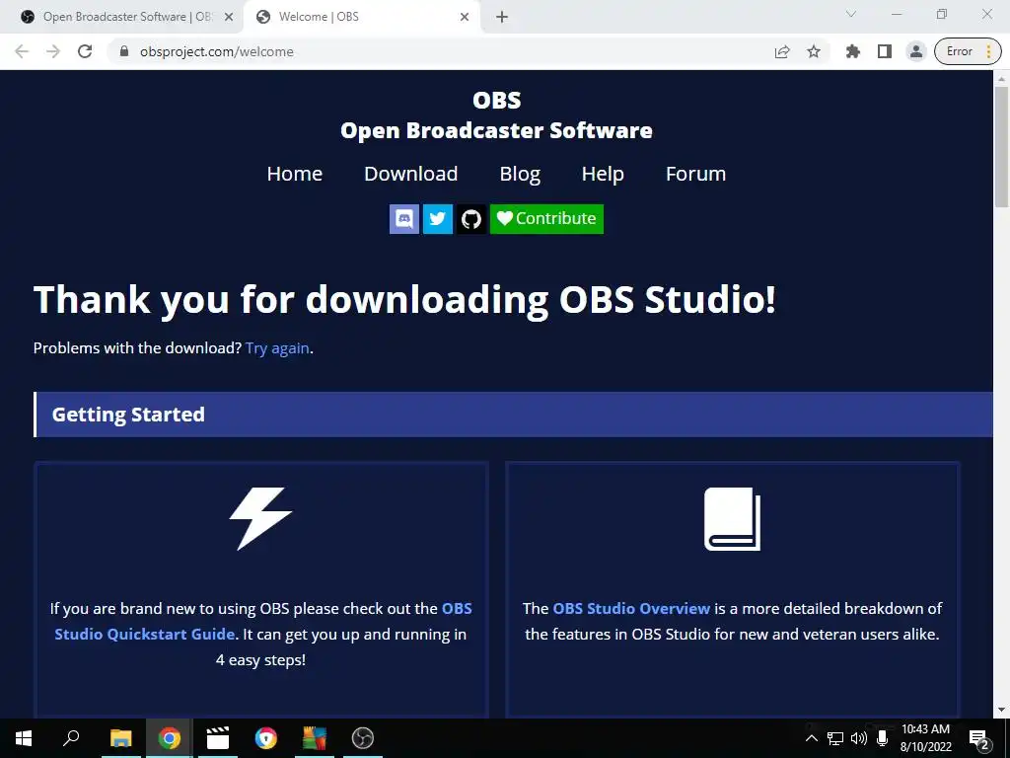Go to the Home nav link
This screenshot has height=758, width=1010.
tap(294, 174)
